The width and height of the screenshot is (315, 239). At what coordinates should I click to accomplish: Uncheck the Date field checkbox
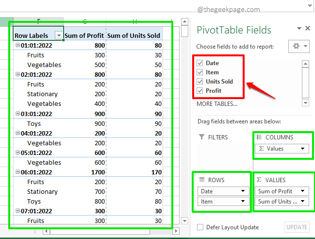200,63
